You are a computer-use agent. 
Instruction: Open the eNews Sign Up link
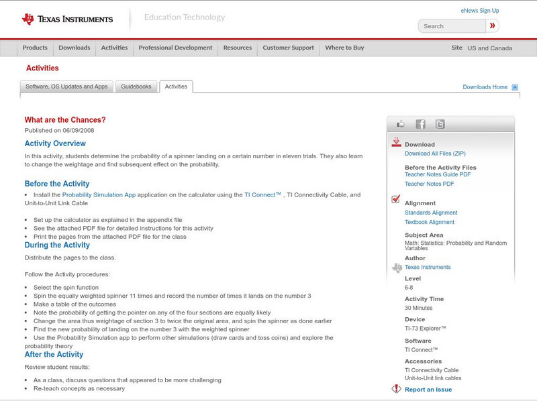[480, 11]
